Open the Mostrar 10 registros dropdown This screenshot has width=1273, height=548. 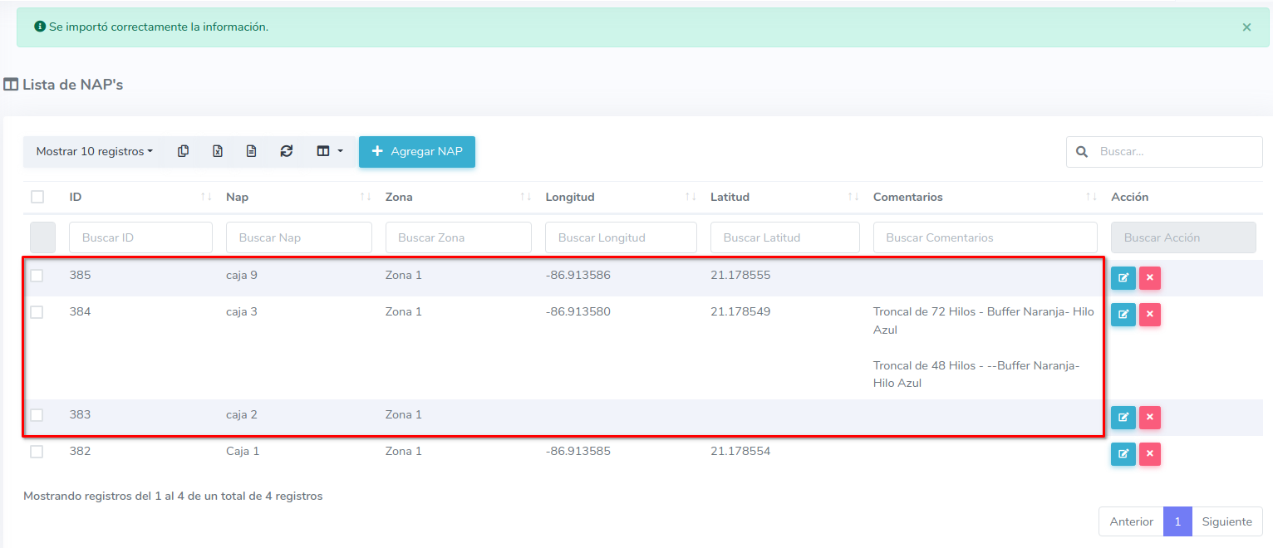coord(94,151)
